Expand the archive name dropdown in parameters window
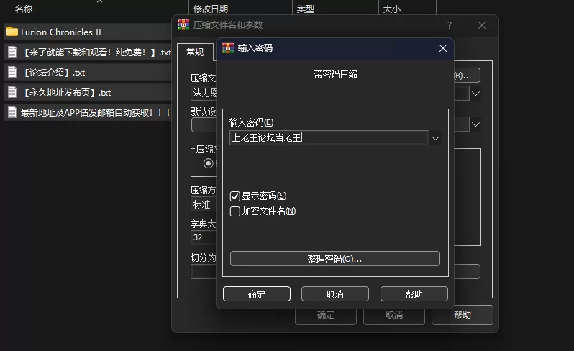Viewport: 574px width, 351px height. click(x=475, y=94)
